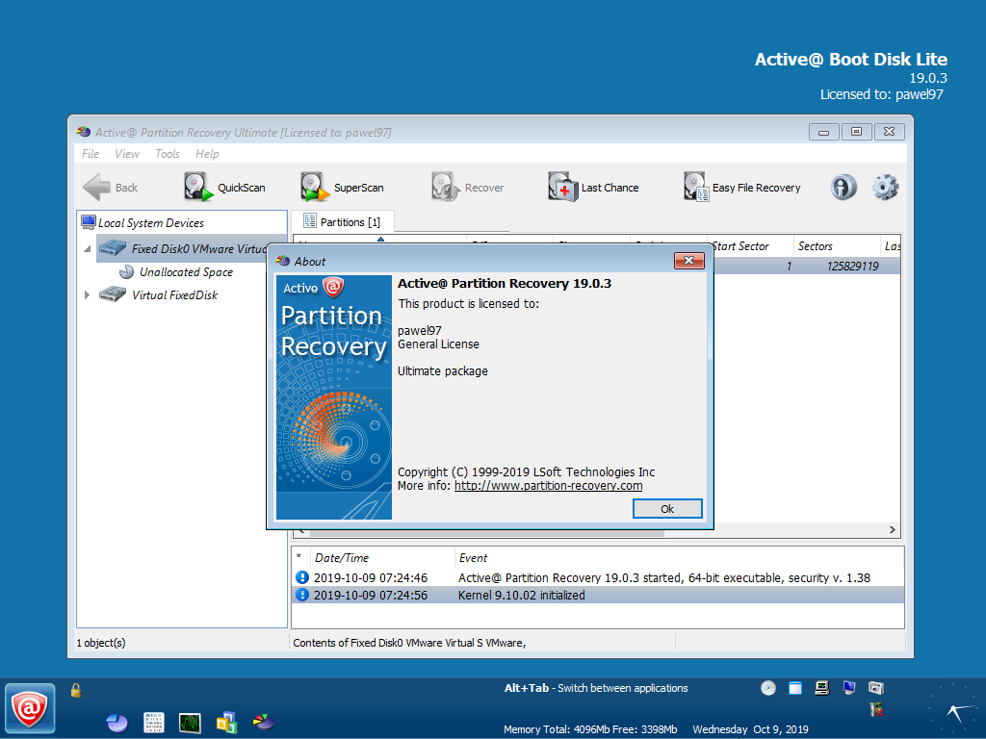This screenshot has width=986, height=739.
Task: Launch SuperScan from the toolbar
Action: tap(342, 188)
